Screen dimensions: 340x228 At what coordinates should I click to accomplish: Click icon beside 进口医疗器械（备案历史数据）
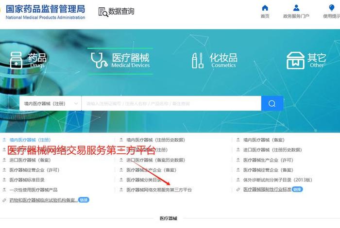tap(121, 160)
